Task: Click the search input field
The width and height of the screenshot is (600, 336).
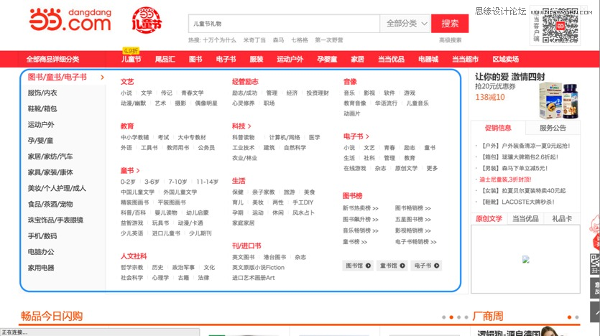Action: pos(284,24)
